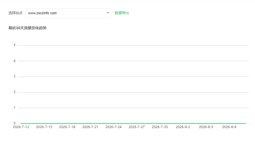The height and width of the screenshot is (142, 255).
Task: Click the 2026-7-30 x-axis date label
Action: pos(160,127)
